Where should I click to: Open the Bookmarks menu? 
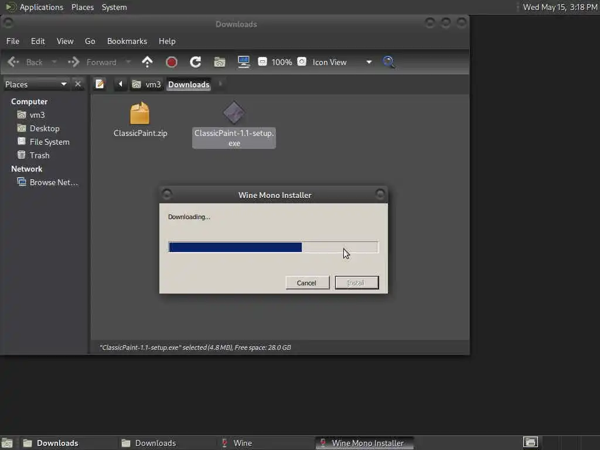coord(127,41)
